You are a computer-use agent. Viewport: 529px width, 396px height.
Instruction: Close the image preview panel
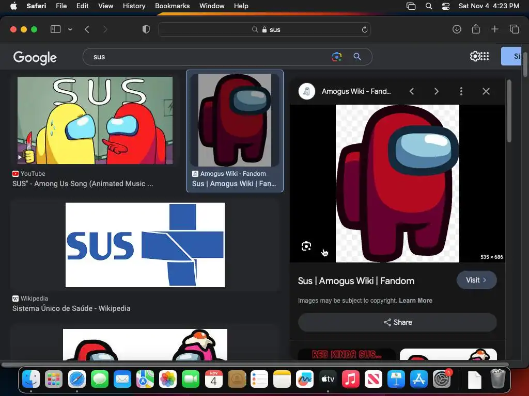pos(486,91)
